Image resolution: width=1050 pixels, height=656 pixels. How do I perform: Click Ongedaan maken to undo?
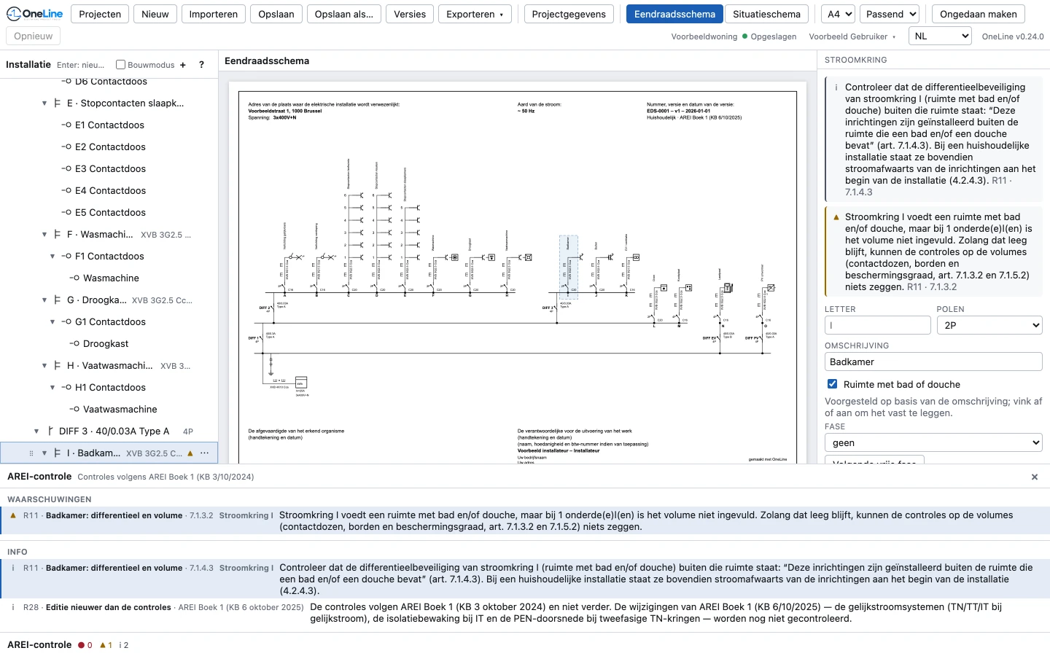979,14
